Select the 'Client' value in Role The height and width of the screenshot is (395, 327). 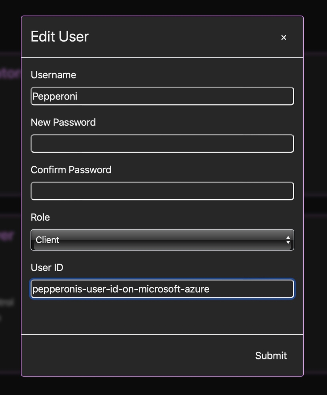coord(48,240)
